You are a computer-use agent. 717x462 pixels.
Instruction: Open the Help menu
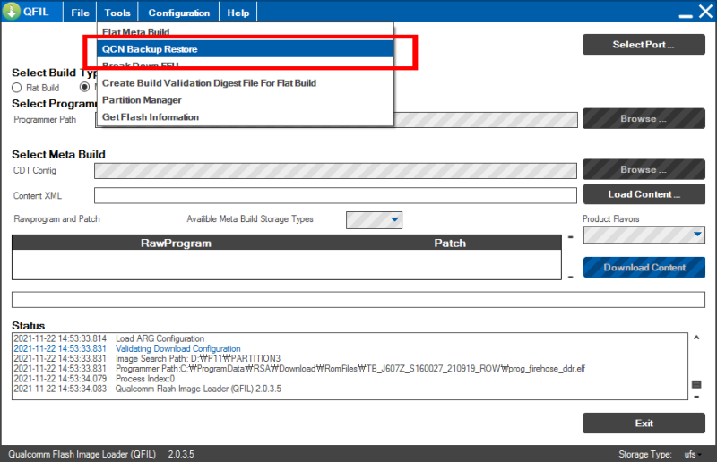pos(238,13)
